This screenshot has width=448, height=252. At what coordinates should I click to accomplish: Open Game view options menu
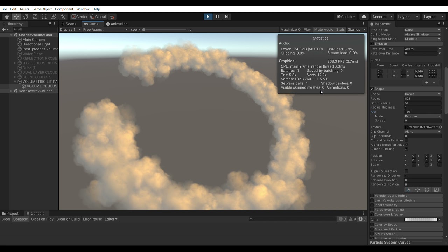tap(364, 24)
